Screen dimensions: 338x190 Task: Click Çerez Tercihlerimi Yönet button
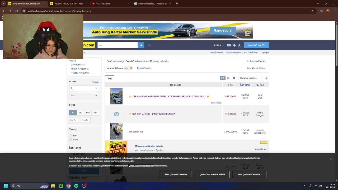point(212,174)
